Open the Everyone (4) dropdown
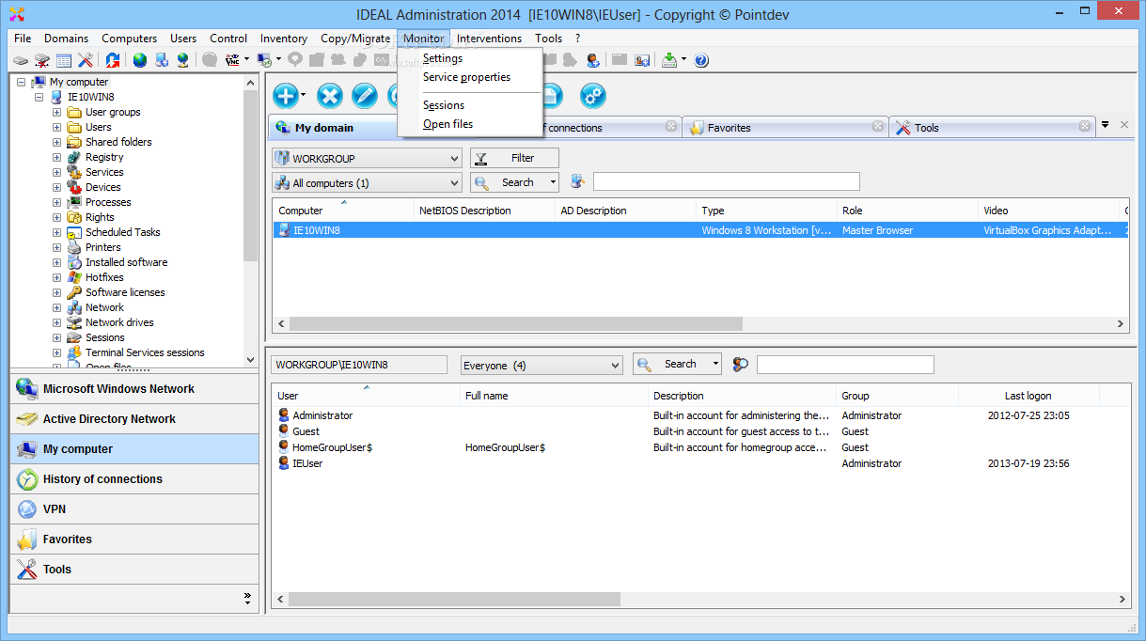Viewport: 1146px width, 641px height. pos(542,366)
